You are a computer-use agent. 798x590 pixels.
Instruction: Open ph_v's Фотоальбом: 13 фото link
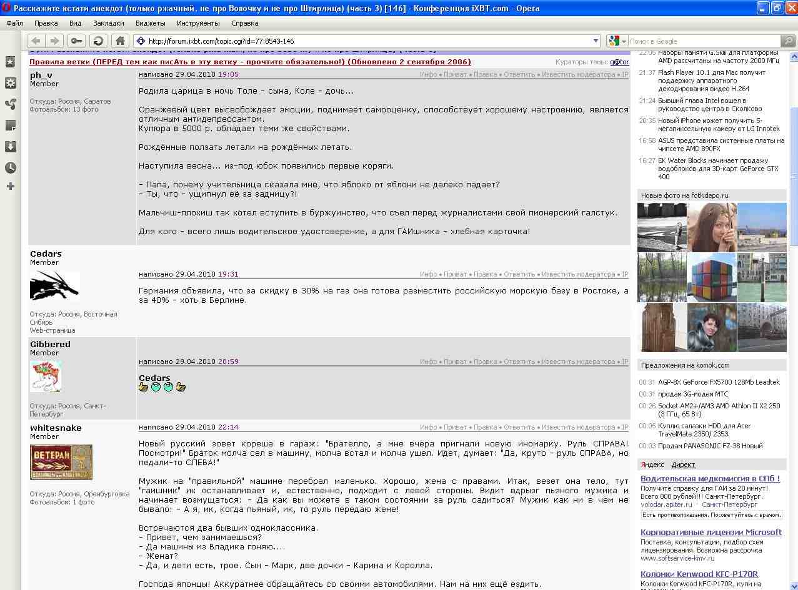pyautogui.click(x=64, y=109)
